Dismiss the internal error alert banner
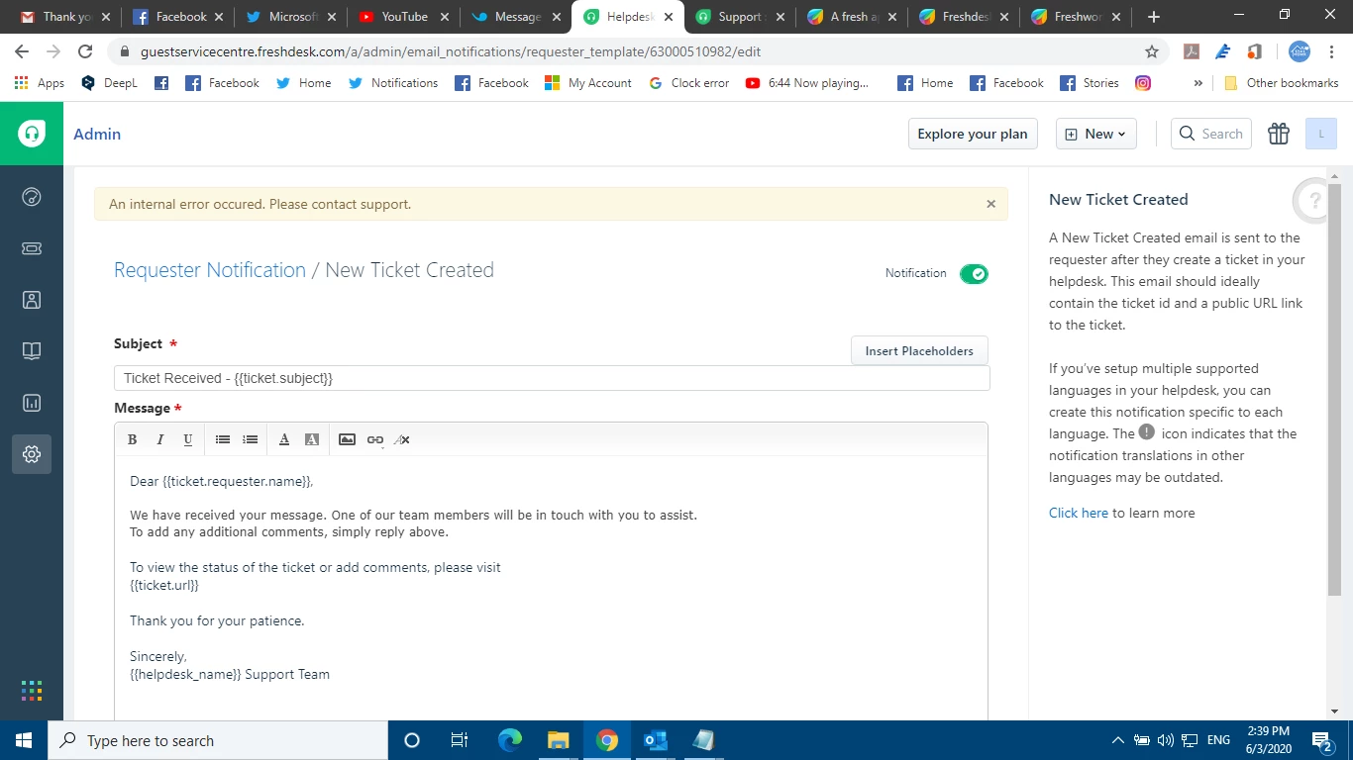The height and width of the screenshot is (760, 1353). (x=990, y=204)
